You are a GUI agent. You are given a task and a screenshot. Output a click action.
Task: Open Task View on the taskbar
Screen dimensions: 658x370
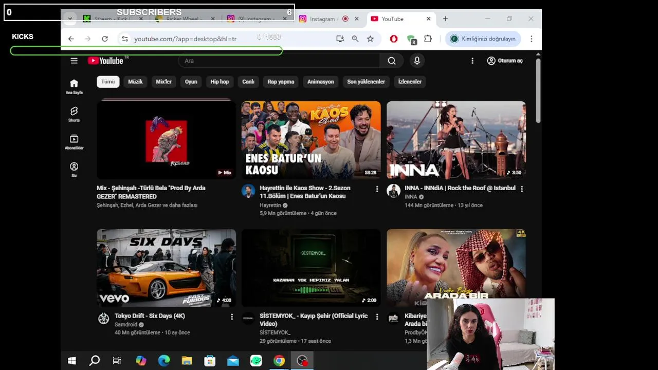coord(117,361)
